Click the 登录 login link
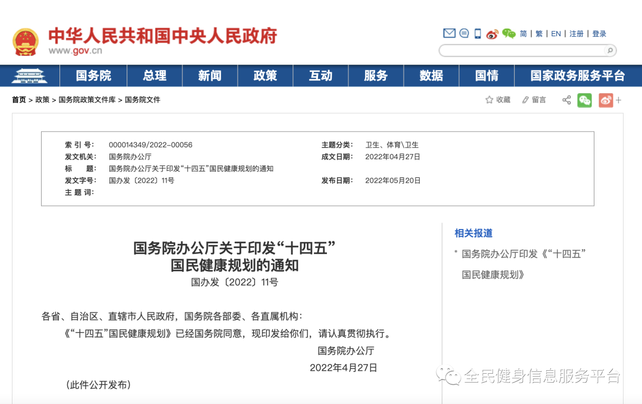The width and height of the screenshot is (642, 404). [600, 34]
